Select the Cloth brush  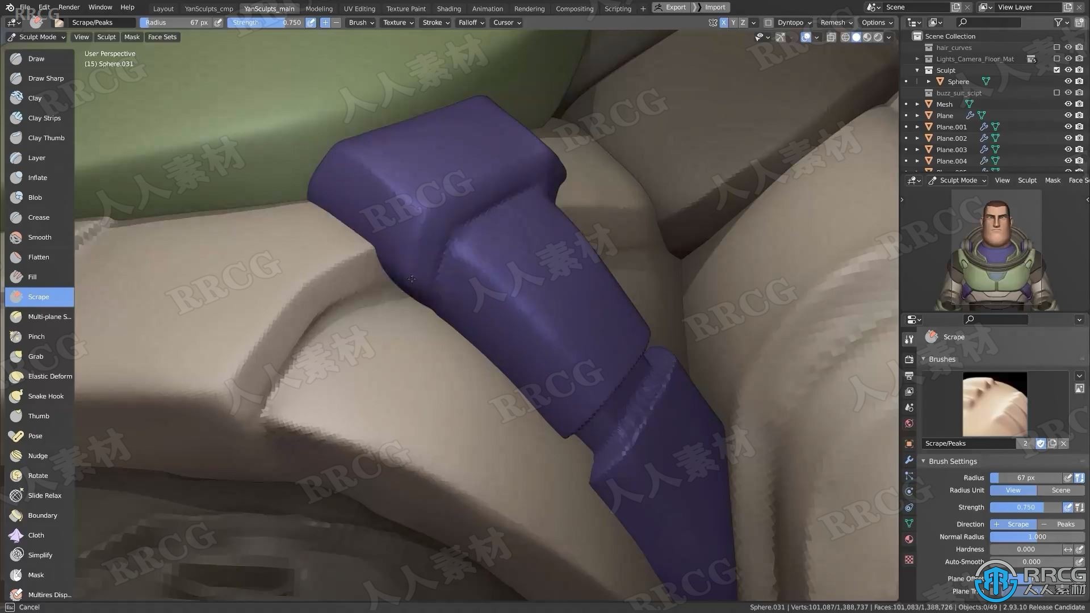[39, 535]
